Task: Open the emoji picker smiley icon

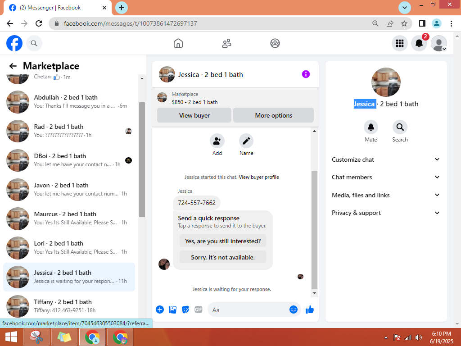Action: point(294,310)
